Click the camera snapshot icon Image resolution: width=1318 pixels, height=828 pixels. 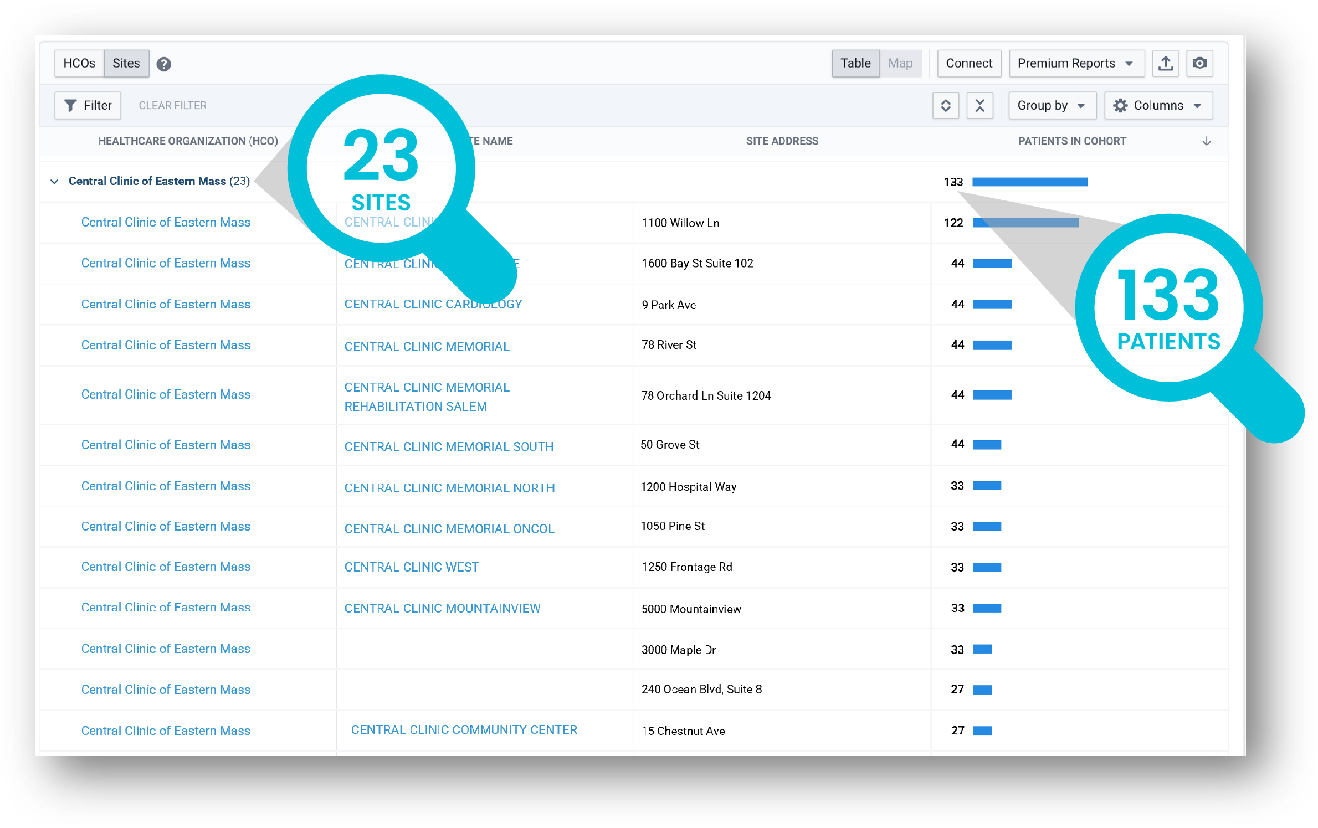1199,64
